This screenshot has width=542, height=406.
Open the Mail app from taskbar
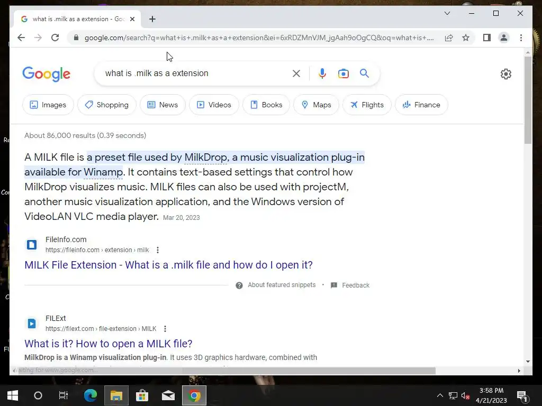168,395
